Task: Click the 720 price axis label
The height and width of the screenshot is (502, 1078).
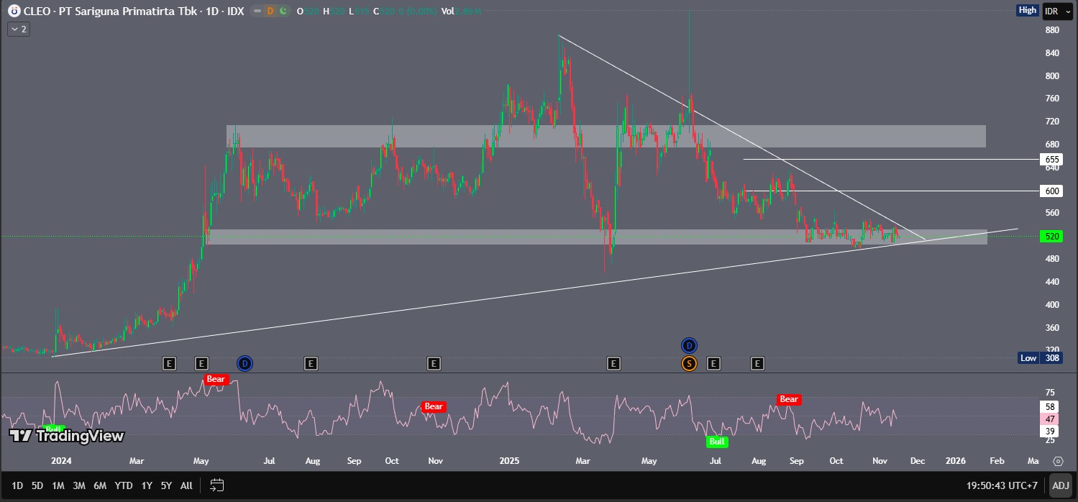Action: pos(1052,122)
